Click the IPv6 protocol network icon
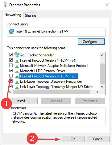Image resolution: width=112 pixels, height=145 pixels. [17, 77]
